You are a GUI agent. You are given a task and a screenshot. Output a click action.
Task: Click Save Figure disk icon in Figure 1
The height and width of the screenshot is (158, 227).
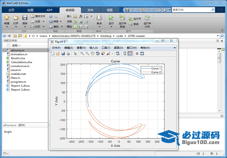coord(63,54)
